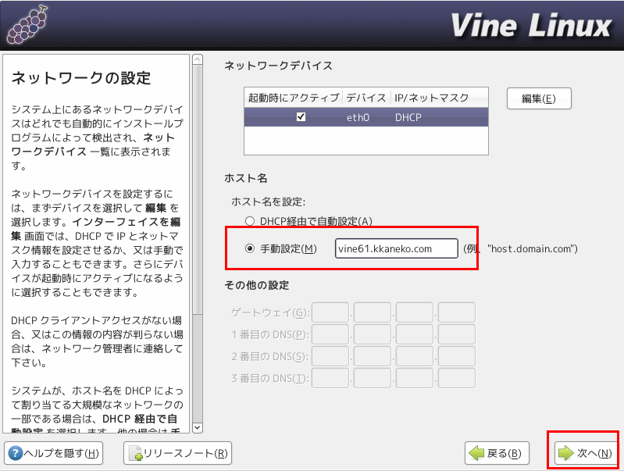The height and width of the screenshot is (471, 624).
Task: Click the 編集(E) button
Action: [x=539, y=98]
